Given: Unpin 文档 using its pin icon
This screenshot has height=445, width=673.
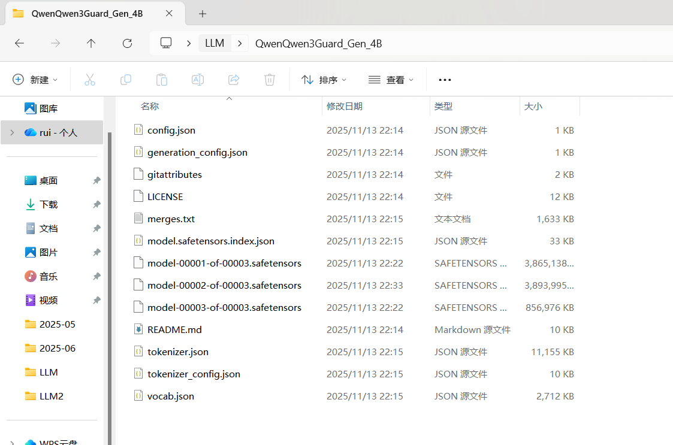Looking at the screenshot, I should click(96, 229).
